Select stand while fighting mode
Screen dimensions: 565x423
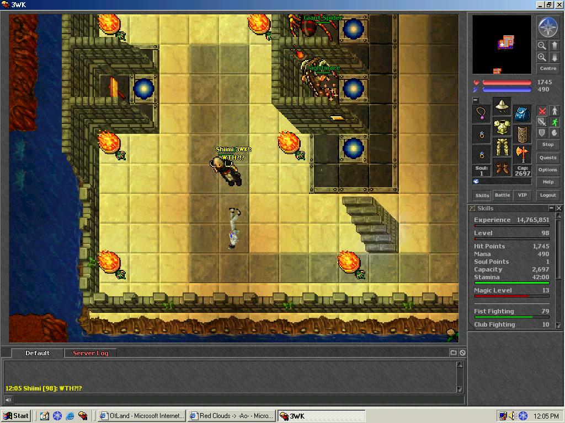click(554, 111)
